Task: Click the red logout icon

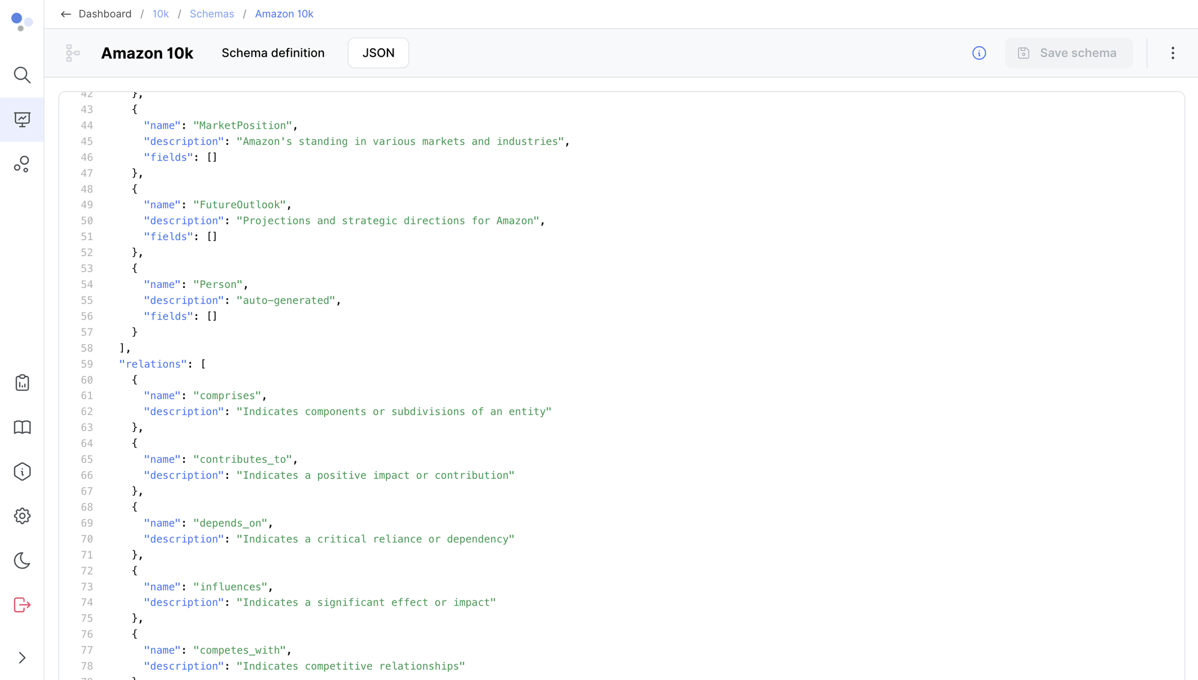Action: tap(22, 605)
